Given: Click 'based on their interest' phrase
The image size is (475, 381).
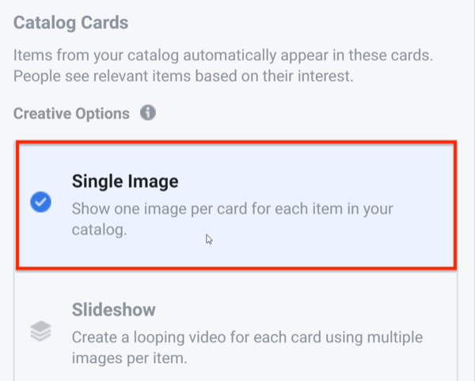Looking at the screenshot, I should point(274,76).
